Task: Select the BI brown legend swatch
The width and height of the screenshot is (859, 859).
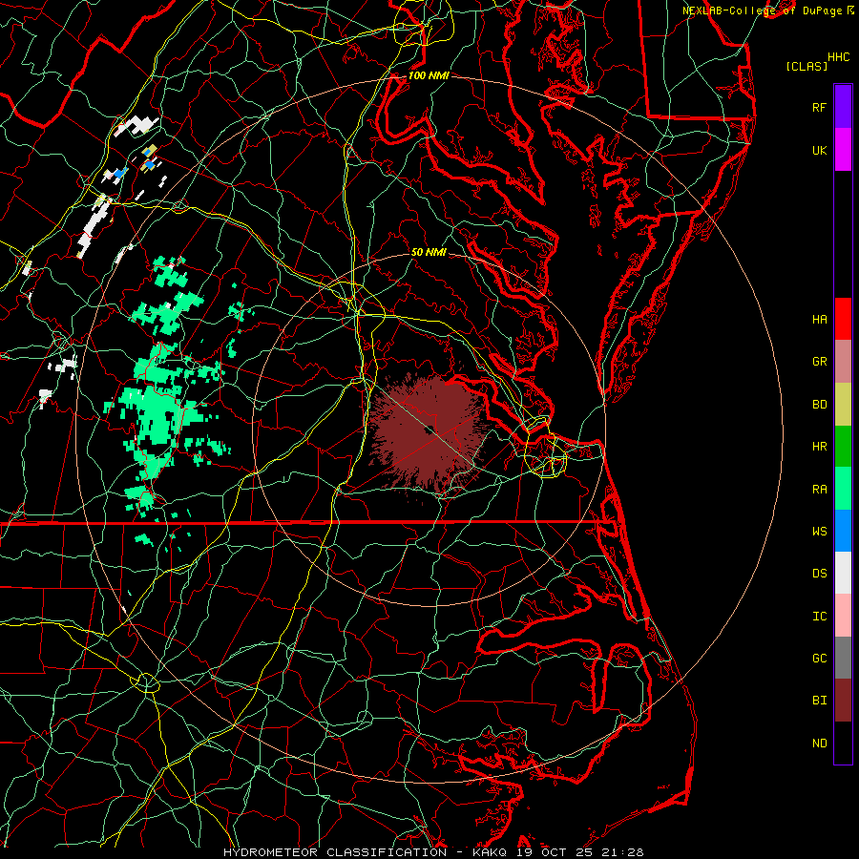Action: click(x=843, y=701)
